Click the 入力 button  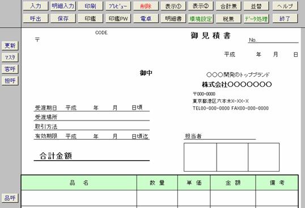coord(36,6)
